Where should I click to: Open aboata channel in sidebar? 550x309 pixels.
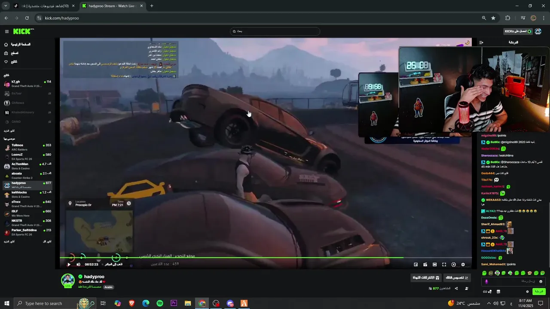[x=27, y=176]
